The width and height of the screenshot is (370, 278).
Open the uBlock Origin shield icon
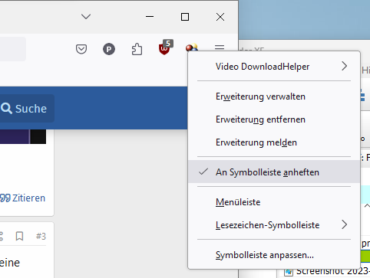tap(164, 48)
